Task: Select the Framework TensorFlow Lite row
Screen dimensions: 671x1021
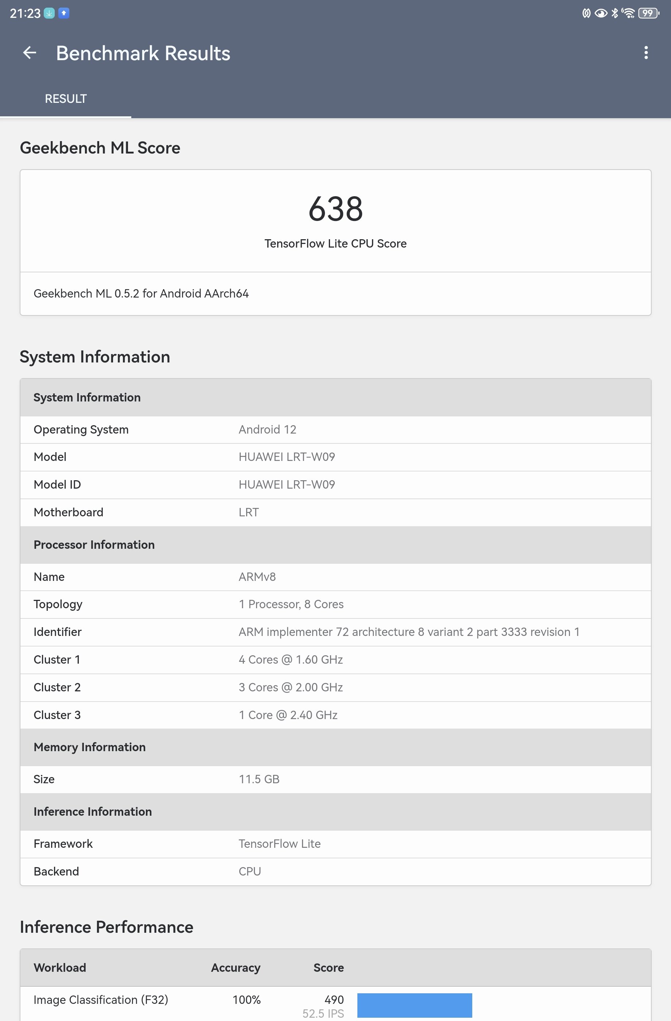Action: [x=335, y=844]
